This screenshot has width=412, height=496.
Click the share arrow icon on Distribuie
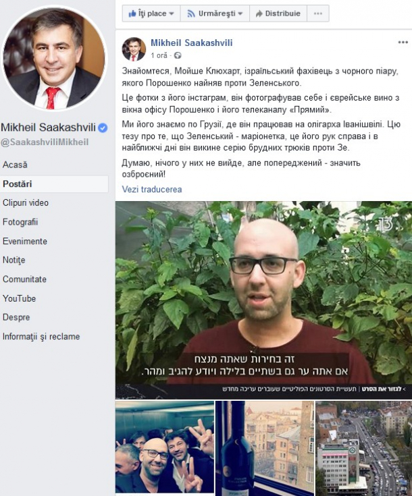tap(259, 13)
